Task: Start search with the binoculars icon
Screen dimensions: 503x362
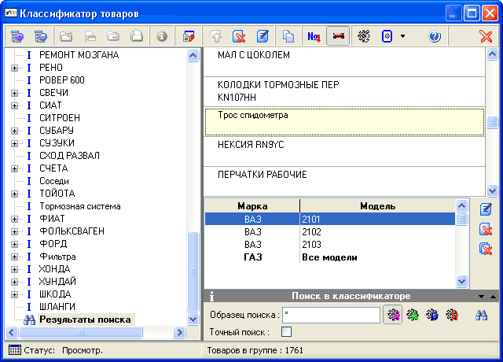Action: 482,315
